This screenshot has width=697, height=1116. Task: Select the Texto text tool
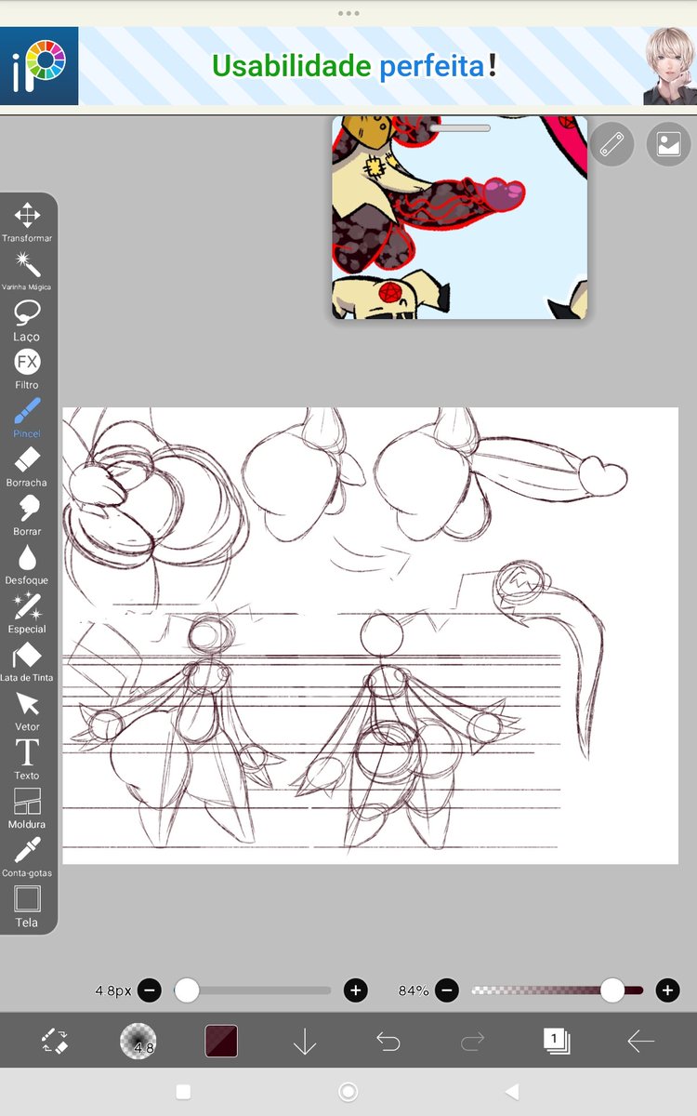(x=27, y=759)
